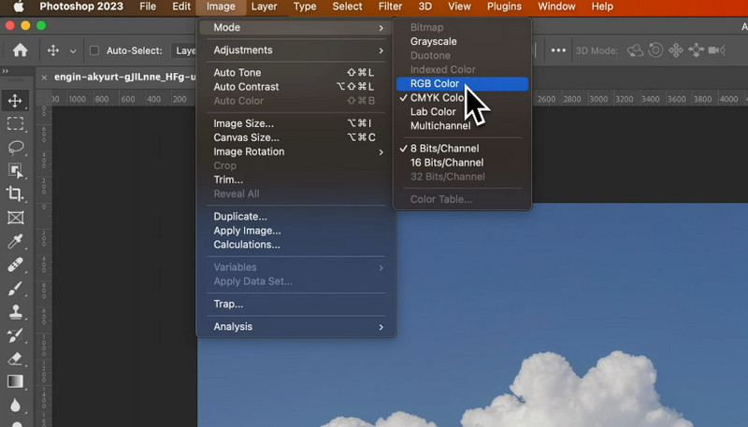748x427 pixels.
Task: Select the Eraser tool
Action: [x=15, y=359]
